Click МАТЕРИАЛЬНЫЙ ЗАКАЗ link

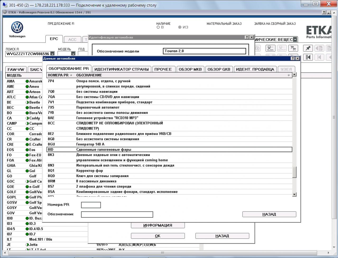click(x=224, y=23)
